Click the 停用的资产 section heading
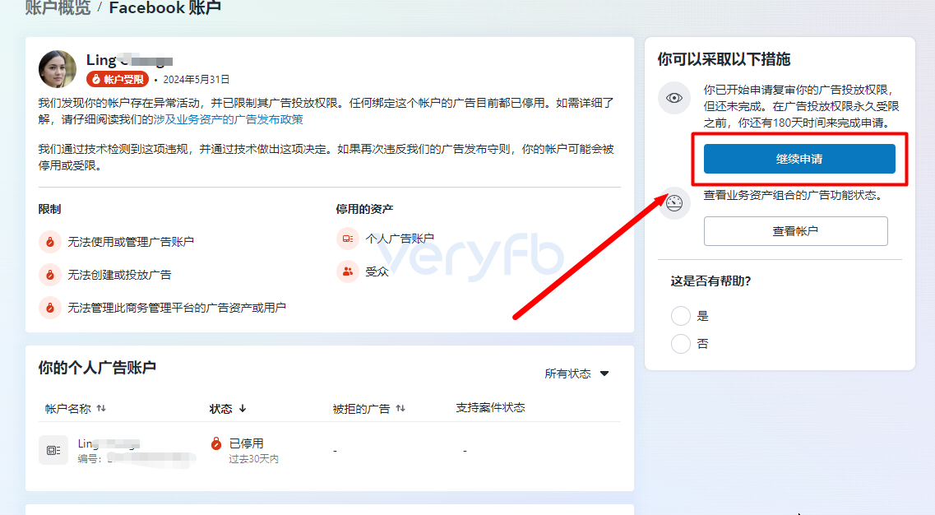This screenshot has width=935, height=515. [x=364, y=209]
